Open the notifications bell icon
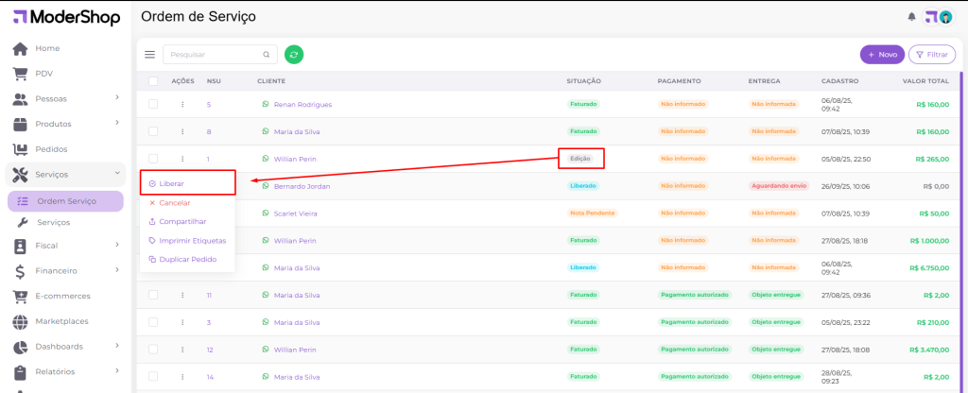 tap(911, 17)
